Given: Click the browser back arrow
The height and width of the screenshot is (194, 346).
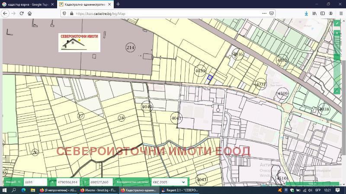Looking at the screenshot, I should pyautogui.click(x=5, y=13).
